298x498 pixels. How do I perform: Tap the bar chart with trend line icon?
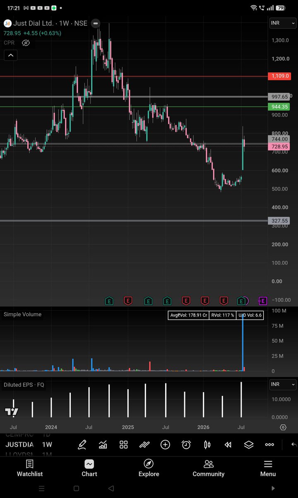click(103, 444)
